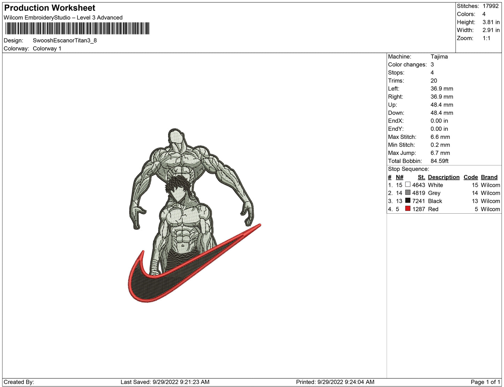Click the stitch count "1287" for Red
Screen dimensions: 504x387
419,209
